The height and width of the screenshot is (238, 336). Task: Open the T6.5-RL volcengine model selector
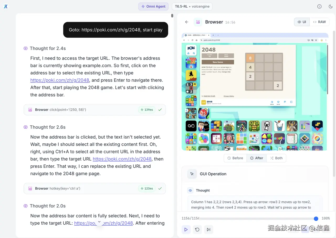point(192,7)
